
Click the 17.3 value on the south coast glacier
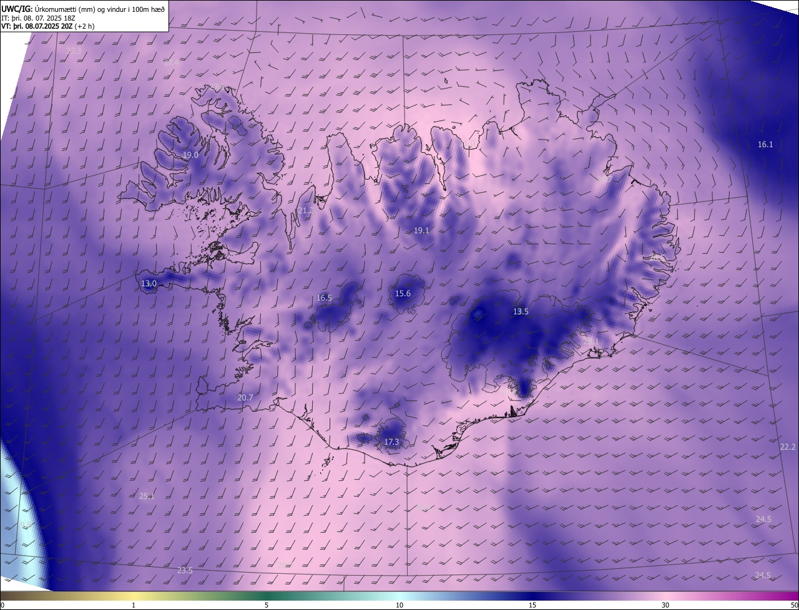(x=391, y=442)
